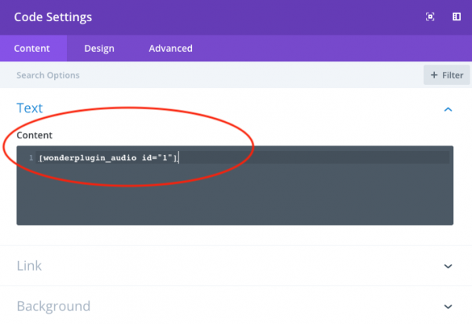
Task: Expand the Link section arrow
Action: click(448, 267)
